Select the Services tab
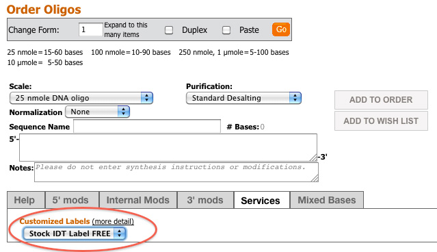The image size is (437, 252). click(262, 200)
